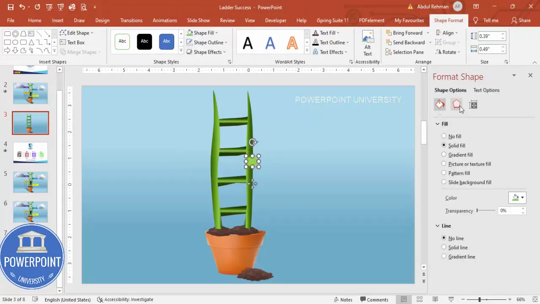Open the Insert ribbon tab
Screen dimensions: 540x304
57,20
